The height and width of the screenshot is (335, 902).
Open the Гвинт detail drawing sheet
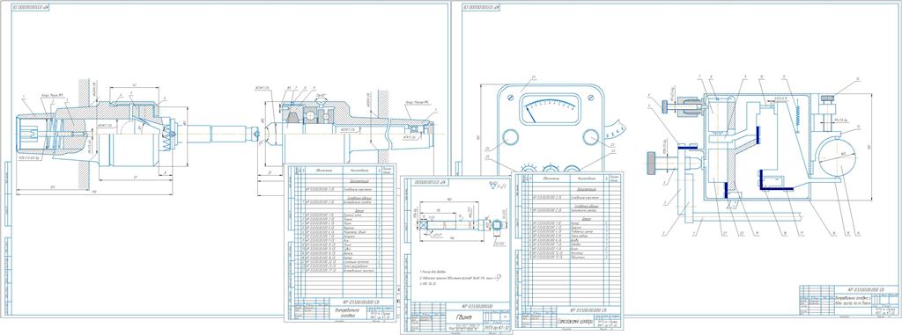pos(455,254)
